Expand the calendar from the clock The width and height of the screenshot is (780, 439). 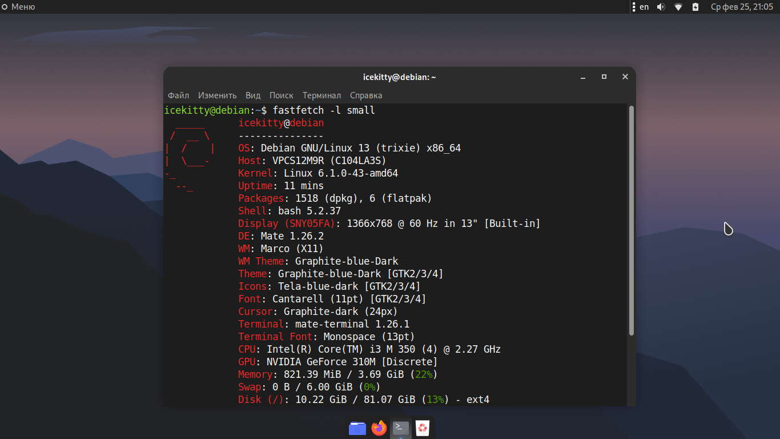[742, 7]
